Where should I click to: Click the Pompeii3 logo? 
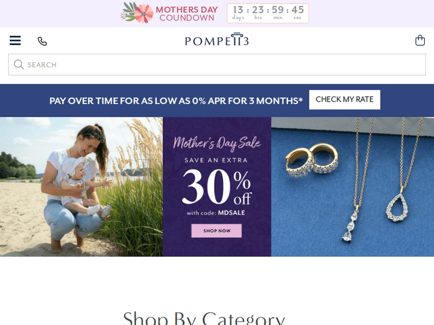217,39
